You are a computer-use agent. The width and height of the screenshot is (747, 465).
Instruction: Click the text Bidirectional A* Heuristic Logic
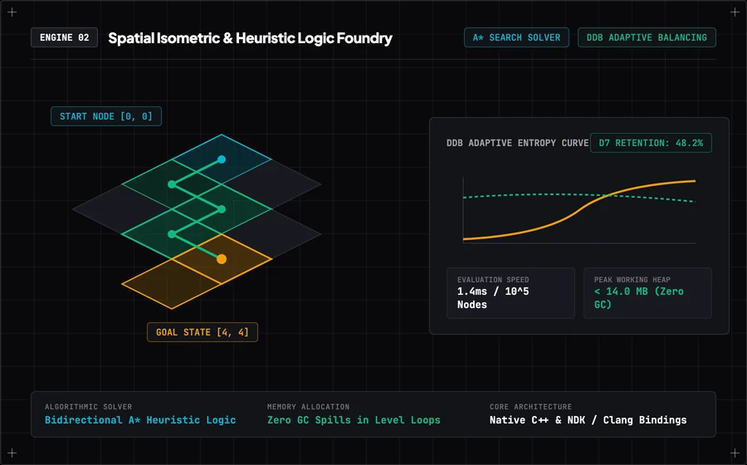tap(140, 420)
